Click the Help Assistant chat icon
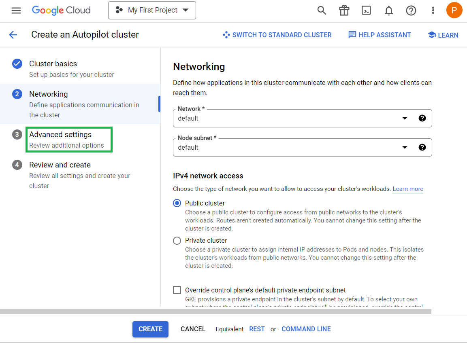Image resolution: width=467 pixels, height=343 pixels. pos(352,35)
